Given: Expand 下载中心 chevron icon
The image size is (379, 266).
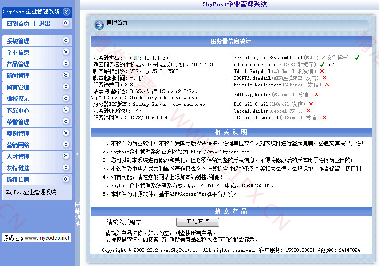Looking at the screenshot, I should point(66,110).
